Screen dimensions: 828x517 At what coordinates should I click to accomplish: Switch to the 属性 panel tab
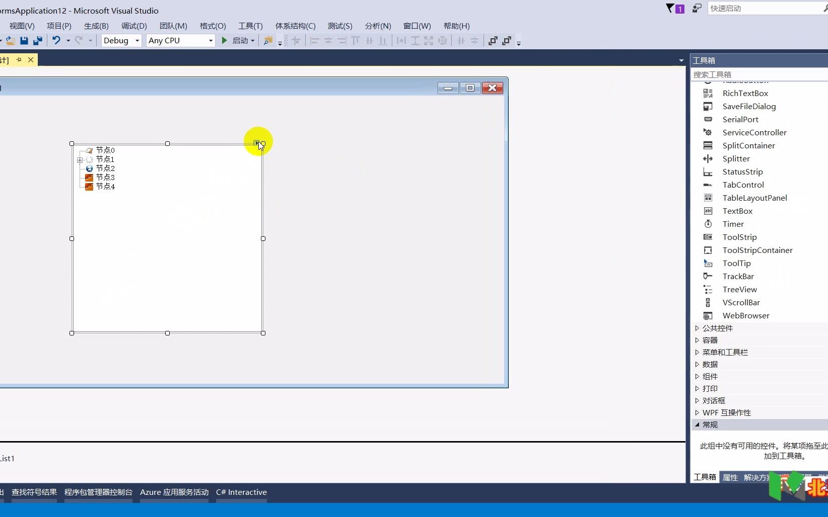coord(730,477)
